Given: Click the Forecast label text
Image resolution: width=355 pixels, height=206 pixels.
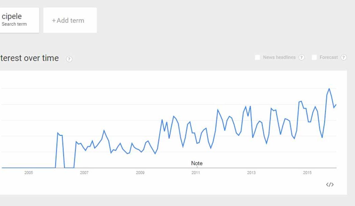Looking at the screenshot, I should [328, 57].
